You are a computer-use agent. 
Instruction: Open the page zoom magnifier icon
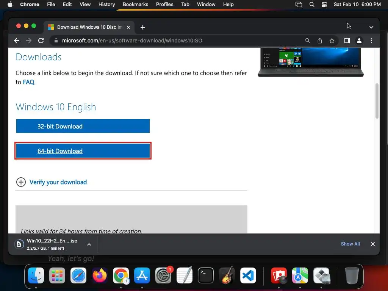308,41
